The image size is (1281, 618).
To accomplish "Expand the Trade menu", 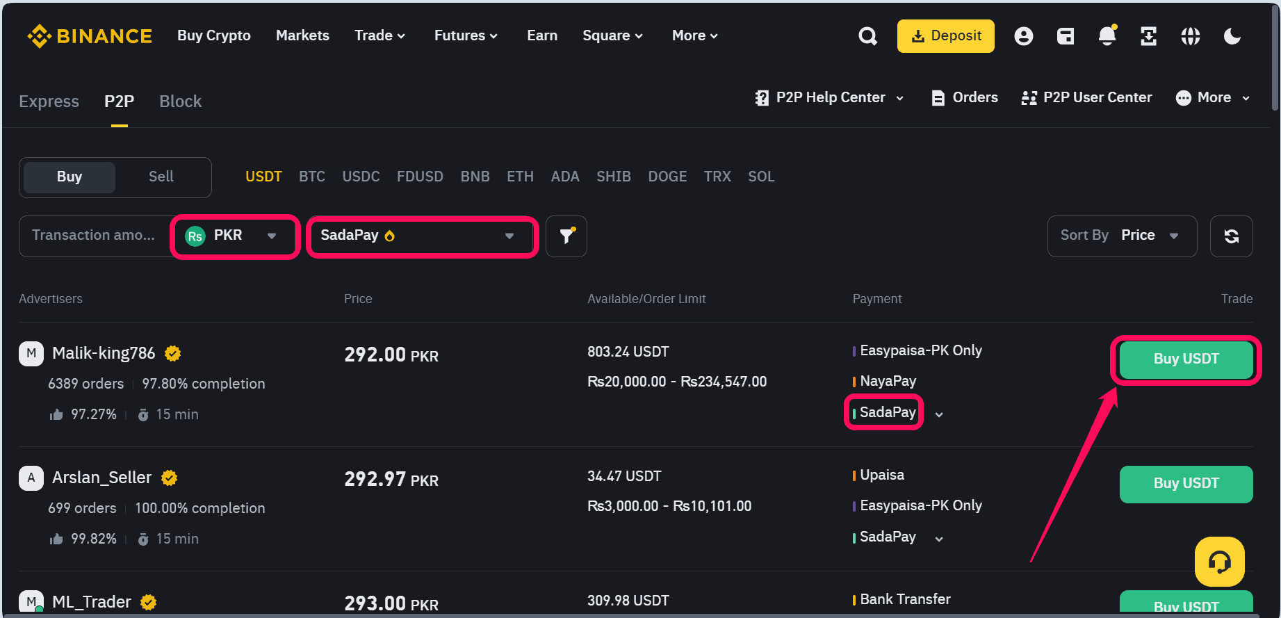I will (380, 35).
